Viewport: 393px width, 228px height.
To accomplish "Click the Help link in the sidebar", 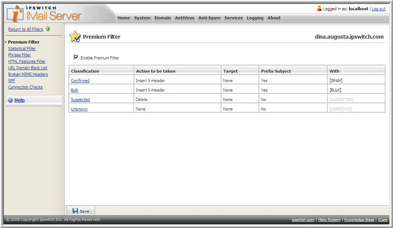I will click(19, 100).
